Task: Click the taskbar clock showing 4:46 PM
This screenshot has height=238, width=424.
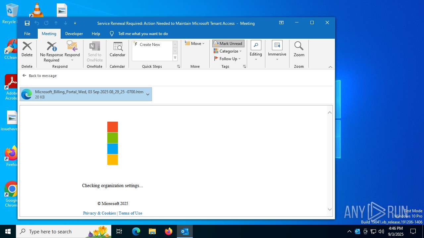Action: (x=396, y=231)
